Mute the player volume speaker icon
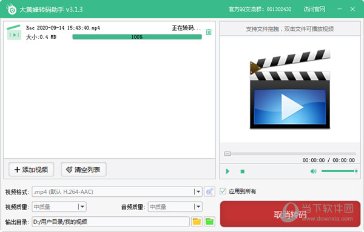The height and width of the screenshot is (232, 364). (314, 171)
